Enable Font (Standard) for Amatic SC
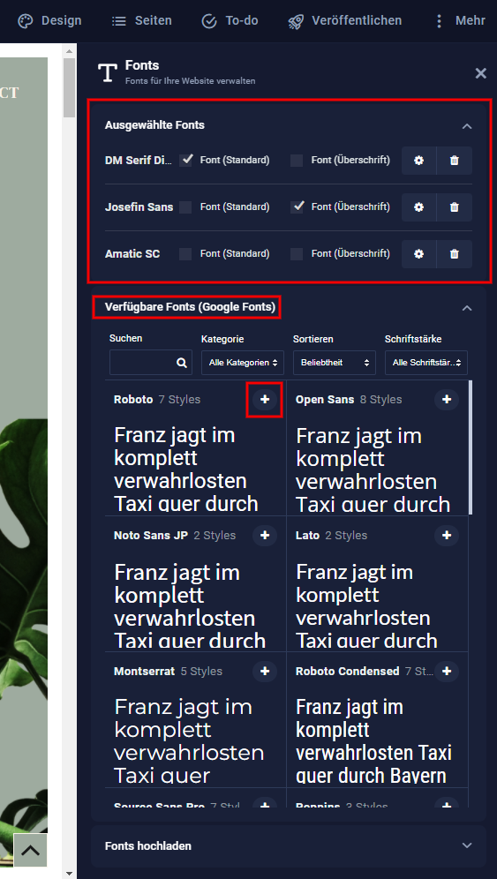 185,254
